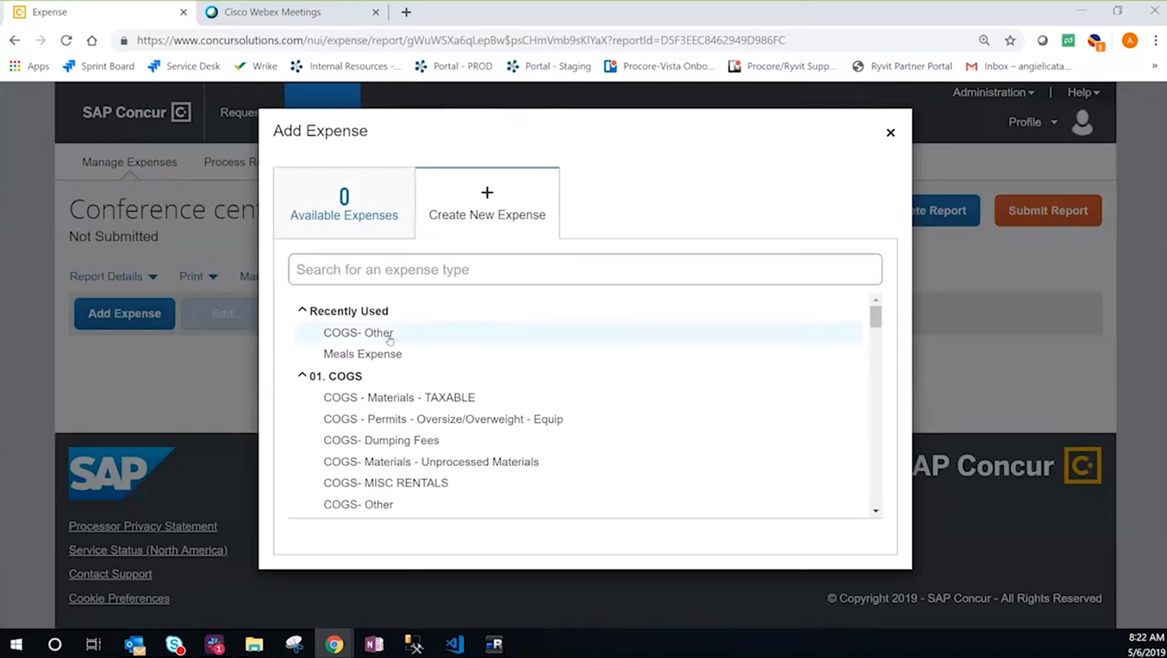
Task: Open the Profile dropdown
Action: pyautogui.click(x=1033, y=122)
